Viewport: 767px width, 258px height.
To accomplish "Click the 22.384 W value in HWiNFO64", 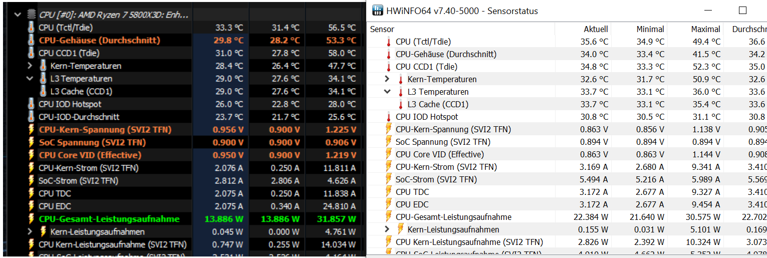I will click(591, 217).
